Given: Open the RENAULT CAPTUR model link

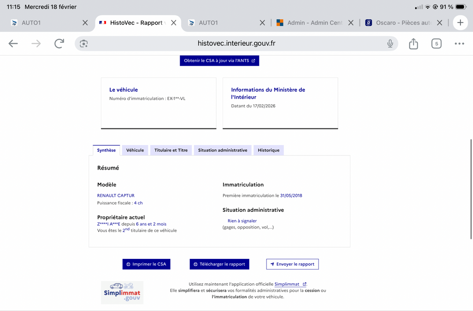Looking at the screenshot, I should [x=115, y=195].
